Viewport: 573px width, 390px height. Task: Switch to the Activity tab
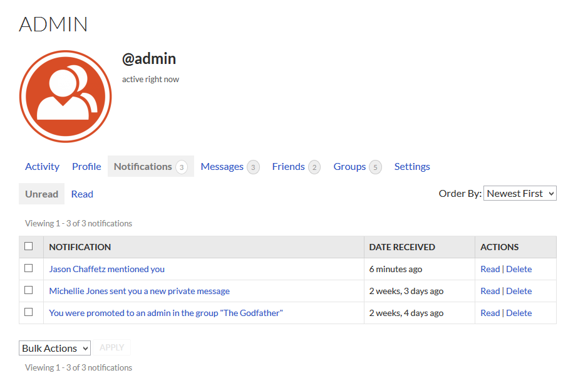tap(42, 166)
